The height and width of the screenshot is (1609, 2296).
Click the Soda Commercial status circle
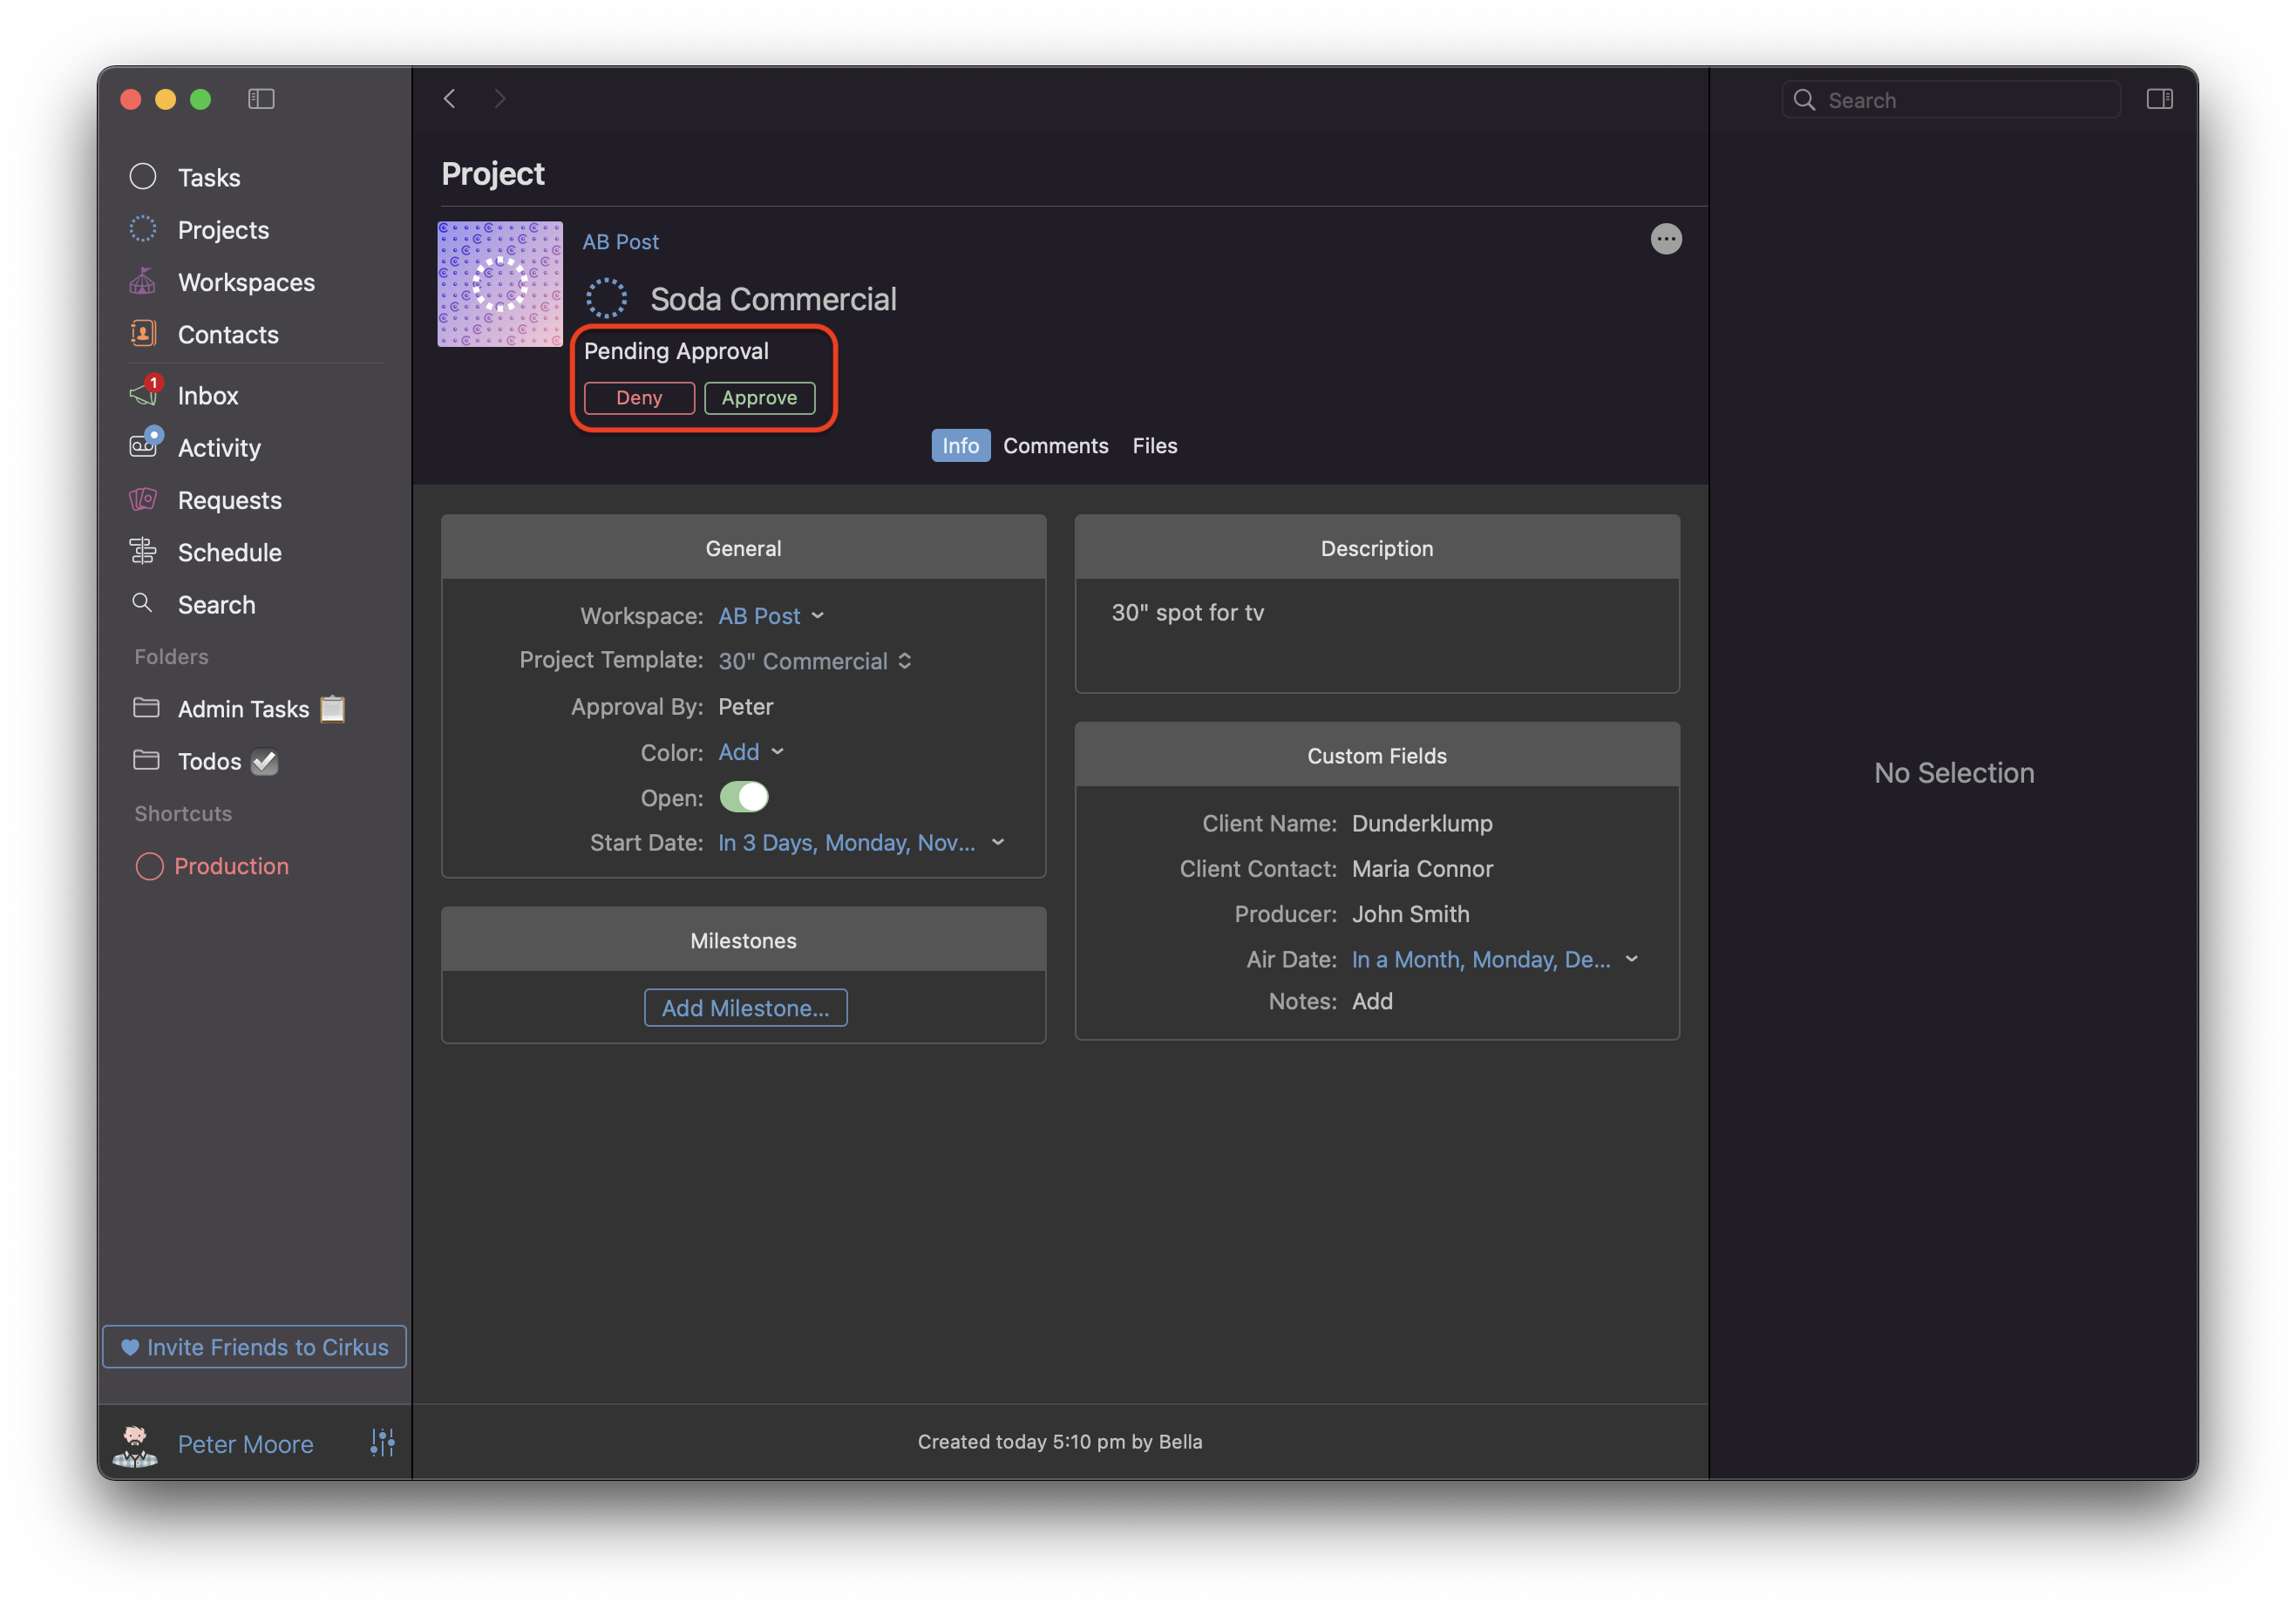click(x=606, y=298)
